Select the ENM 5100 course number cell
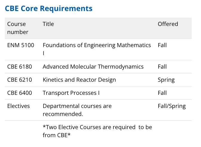This screenshot has width=201, height=147. click(21, 45)
